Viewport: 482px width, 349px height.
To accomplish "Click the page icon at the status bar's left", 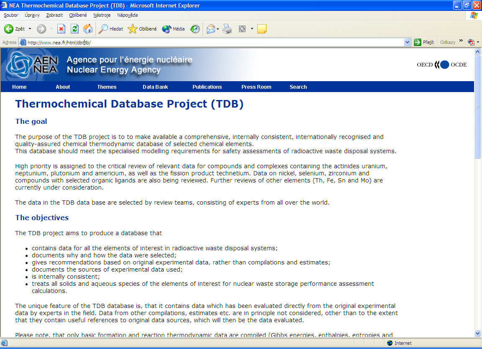I will [4, 343].
